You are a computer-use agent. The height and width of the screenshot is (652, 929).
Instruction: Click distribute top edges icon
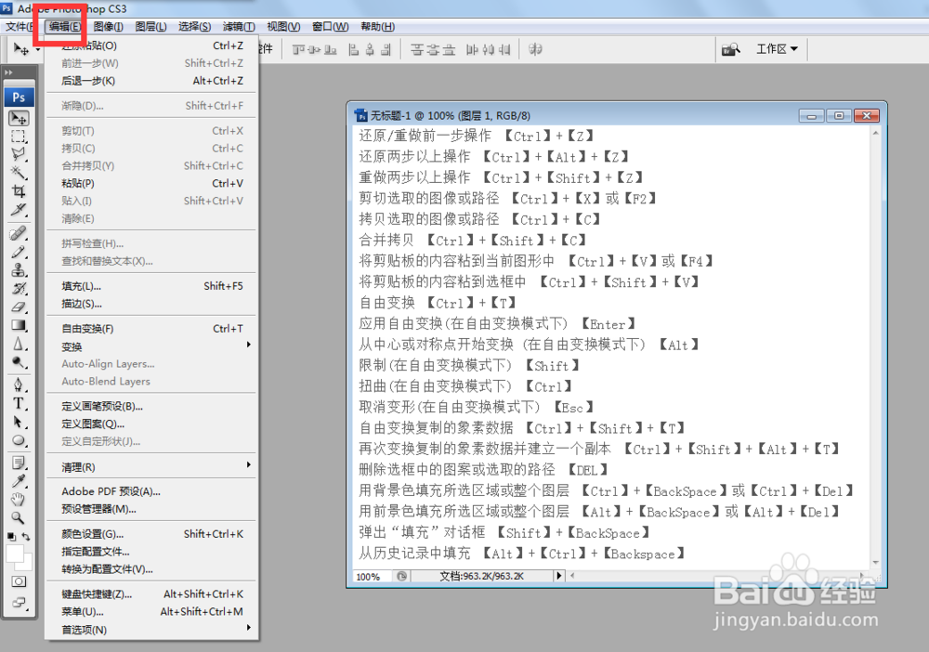pos(417,50)
